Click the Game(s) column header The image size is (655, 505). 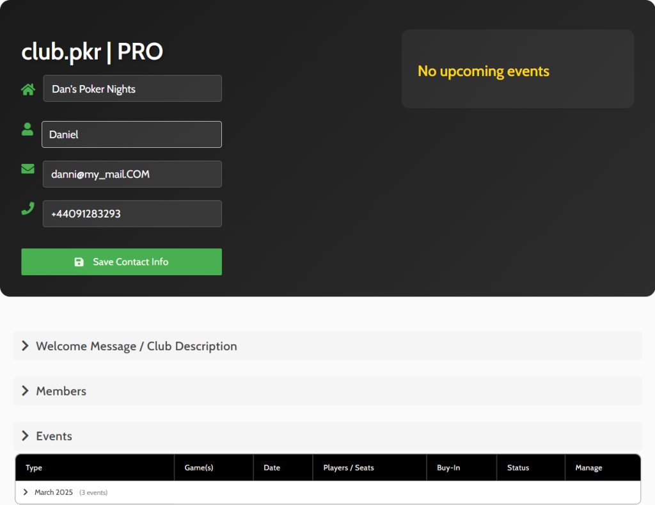click(198, 468)
